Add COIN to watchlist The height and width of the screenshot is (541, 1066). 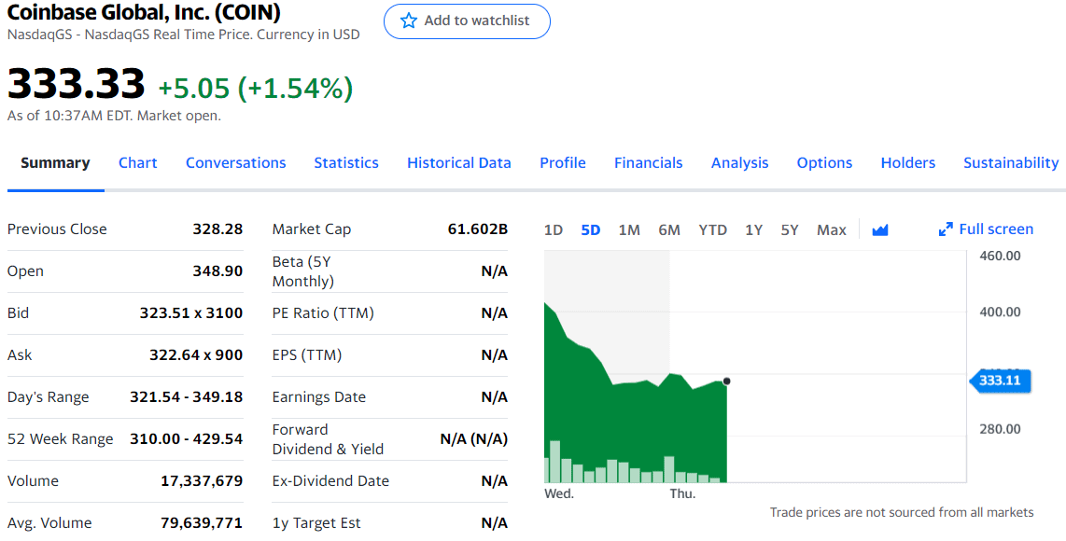(x=467, y=21)
